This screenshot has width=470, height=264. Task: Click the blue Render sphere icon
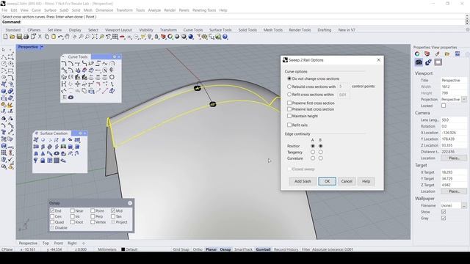191,37
